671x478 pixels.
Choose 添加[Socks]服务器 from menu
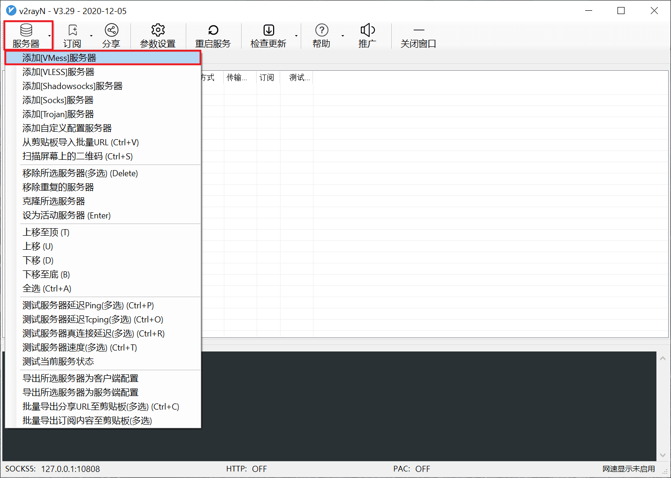pos(103,100)
